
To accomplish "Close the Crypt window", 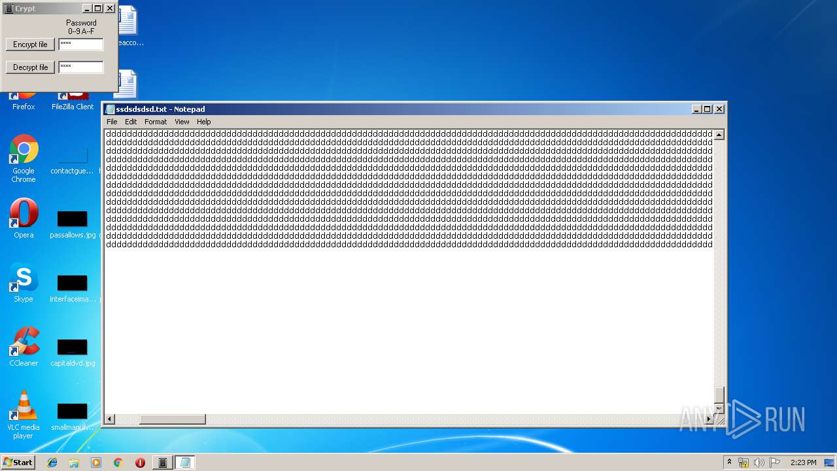I will pyautogui.click(x=110, y=9).
